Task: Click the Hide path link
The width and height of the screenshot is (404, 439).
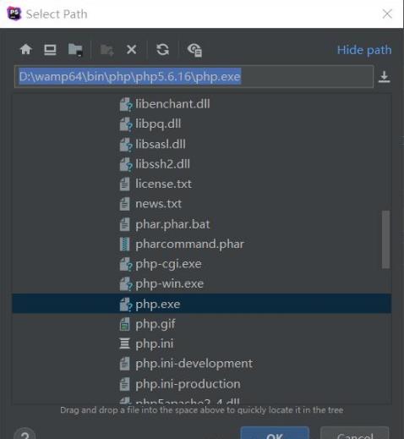Action: 364,50
